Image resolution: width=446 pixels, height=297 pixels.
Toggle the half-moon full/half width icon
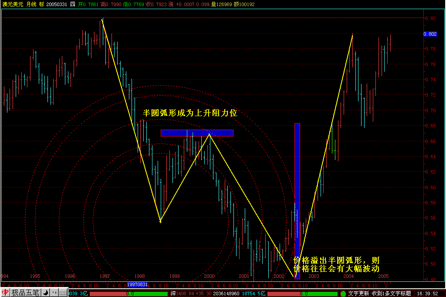pos(45,293)
